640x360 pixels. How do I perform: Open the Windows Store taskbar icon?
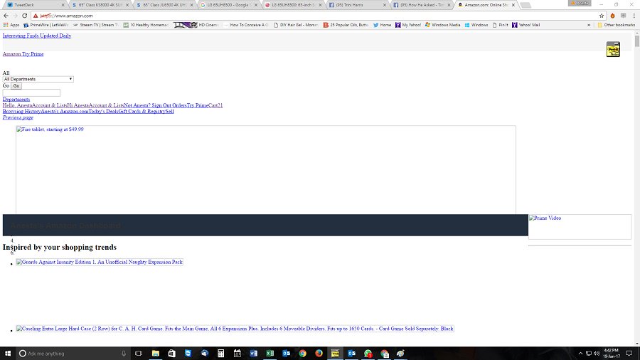(172, 354)
